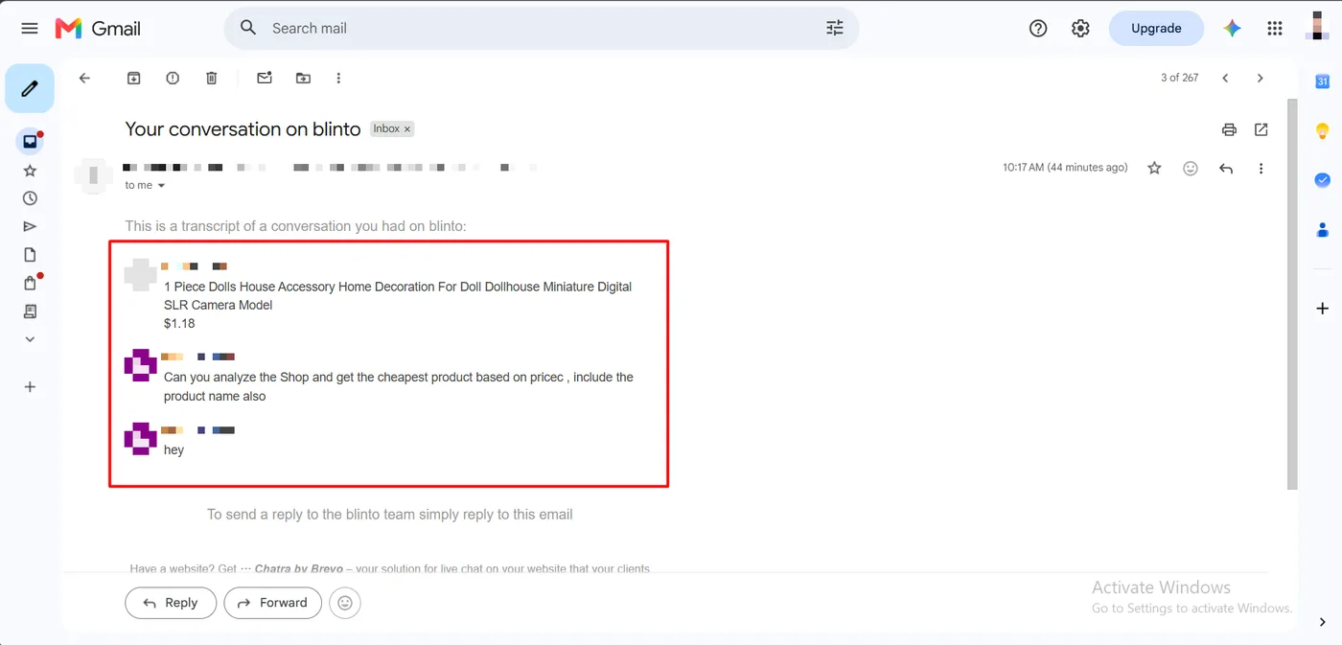Get add-ons plus icon
This screenshot has width=1342, height=645.
(x=1323, y=309)
